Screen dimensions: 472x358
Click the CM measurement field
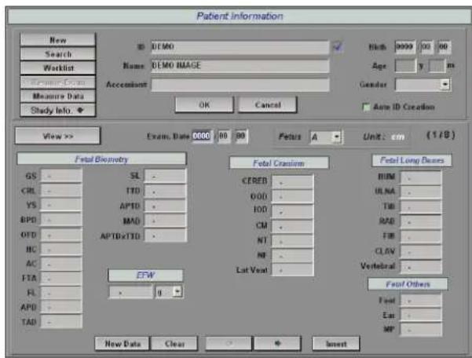293,226
